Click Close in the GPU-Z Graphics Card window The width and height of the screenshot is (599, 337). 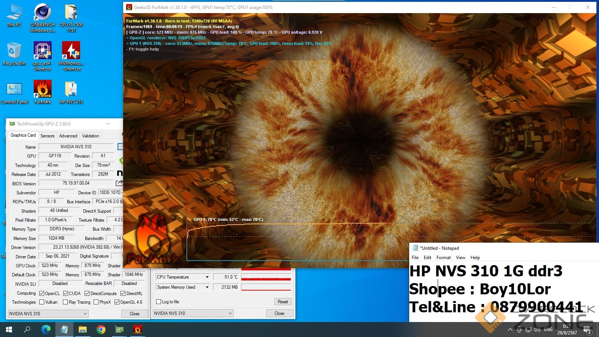[134, 313]
